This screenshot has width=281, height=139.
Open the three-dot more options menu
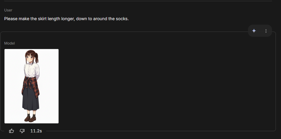click(266, 31)
